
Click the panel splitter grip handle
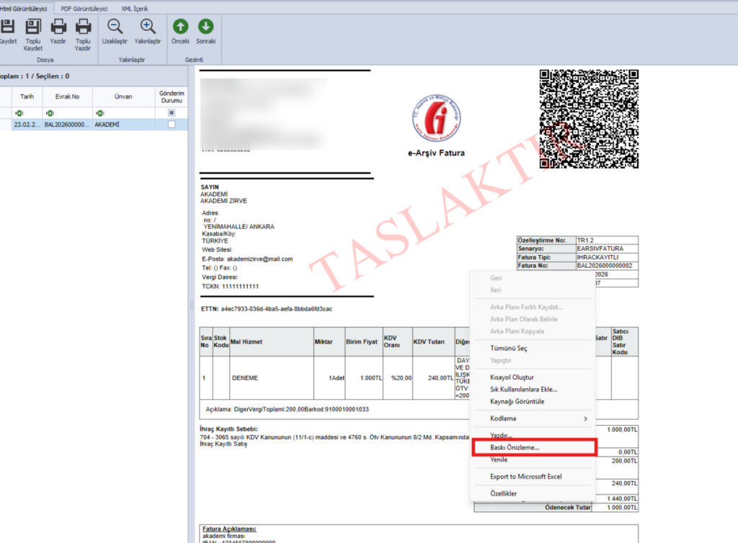tap(192, 305)
